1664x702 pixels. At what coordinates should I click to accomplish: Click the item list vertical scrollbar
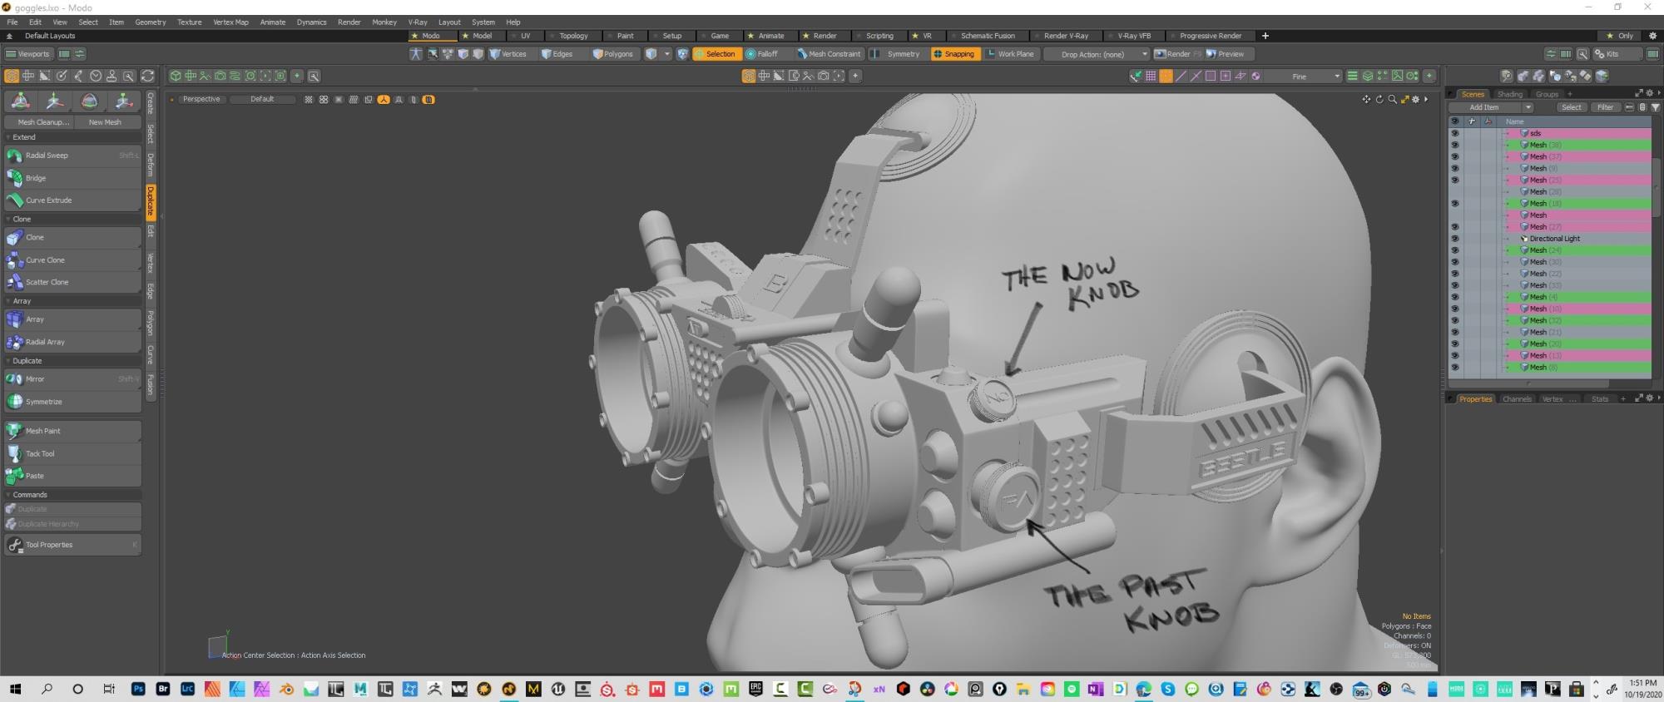(x=1656, y=187)
